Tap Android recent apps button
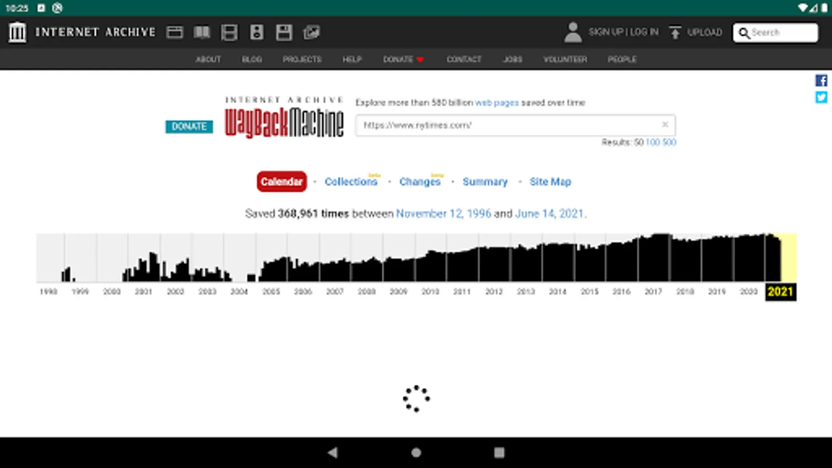The width and height of the screenshot is (832, 468). point(499,452)
